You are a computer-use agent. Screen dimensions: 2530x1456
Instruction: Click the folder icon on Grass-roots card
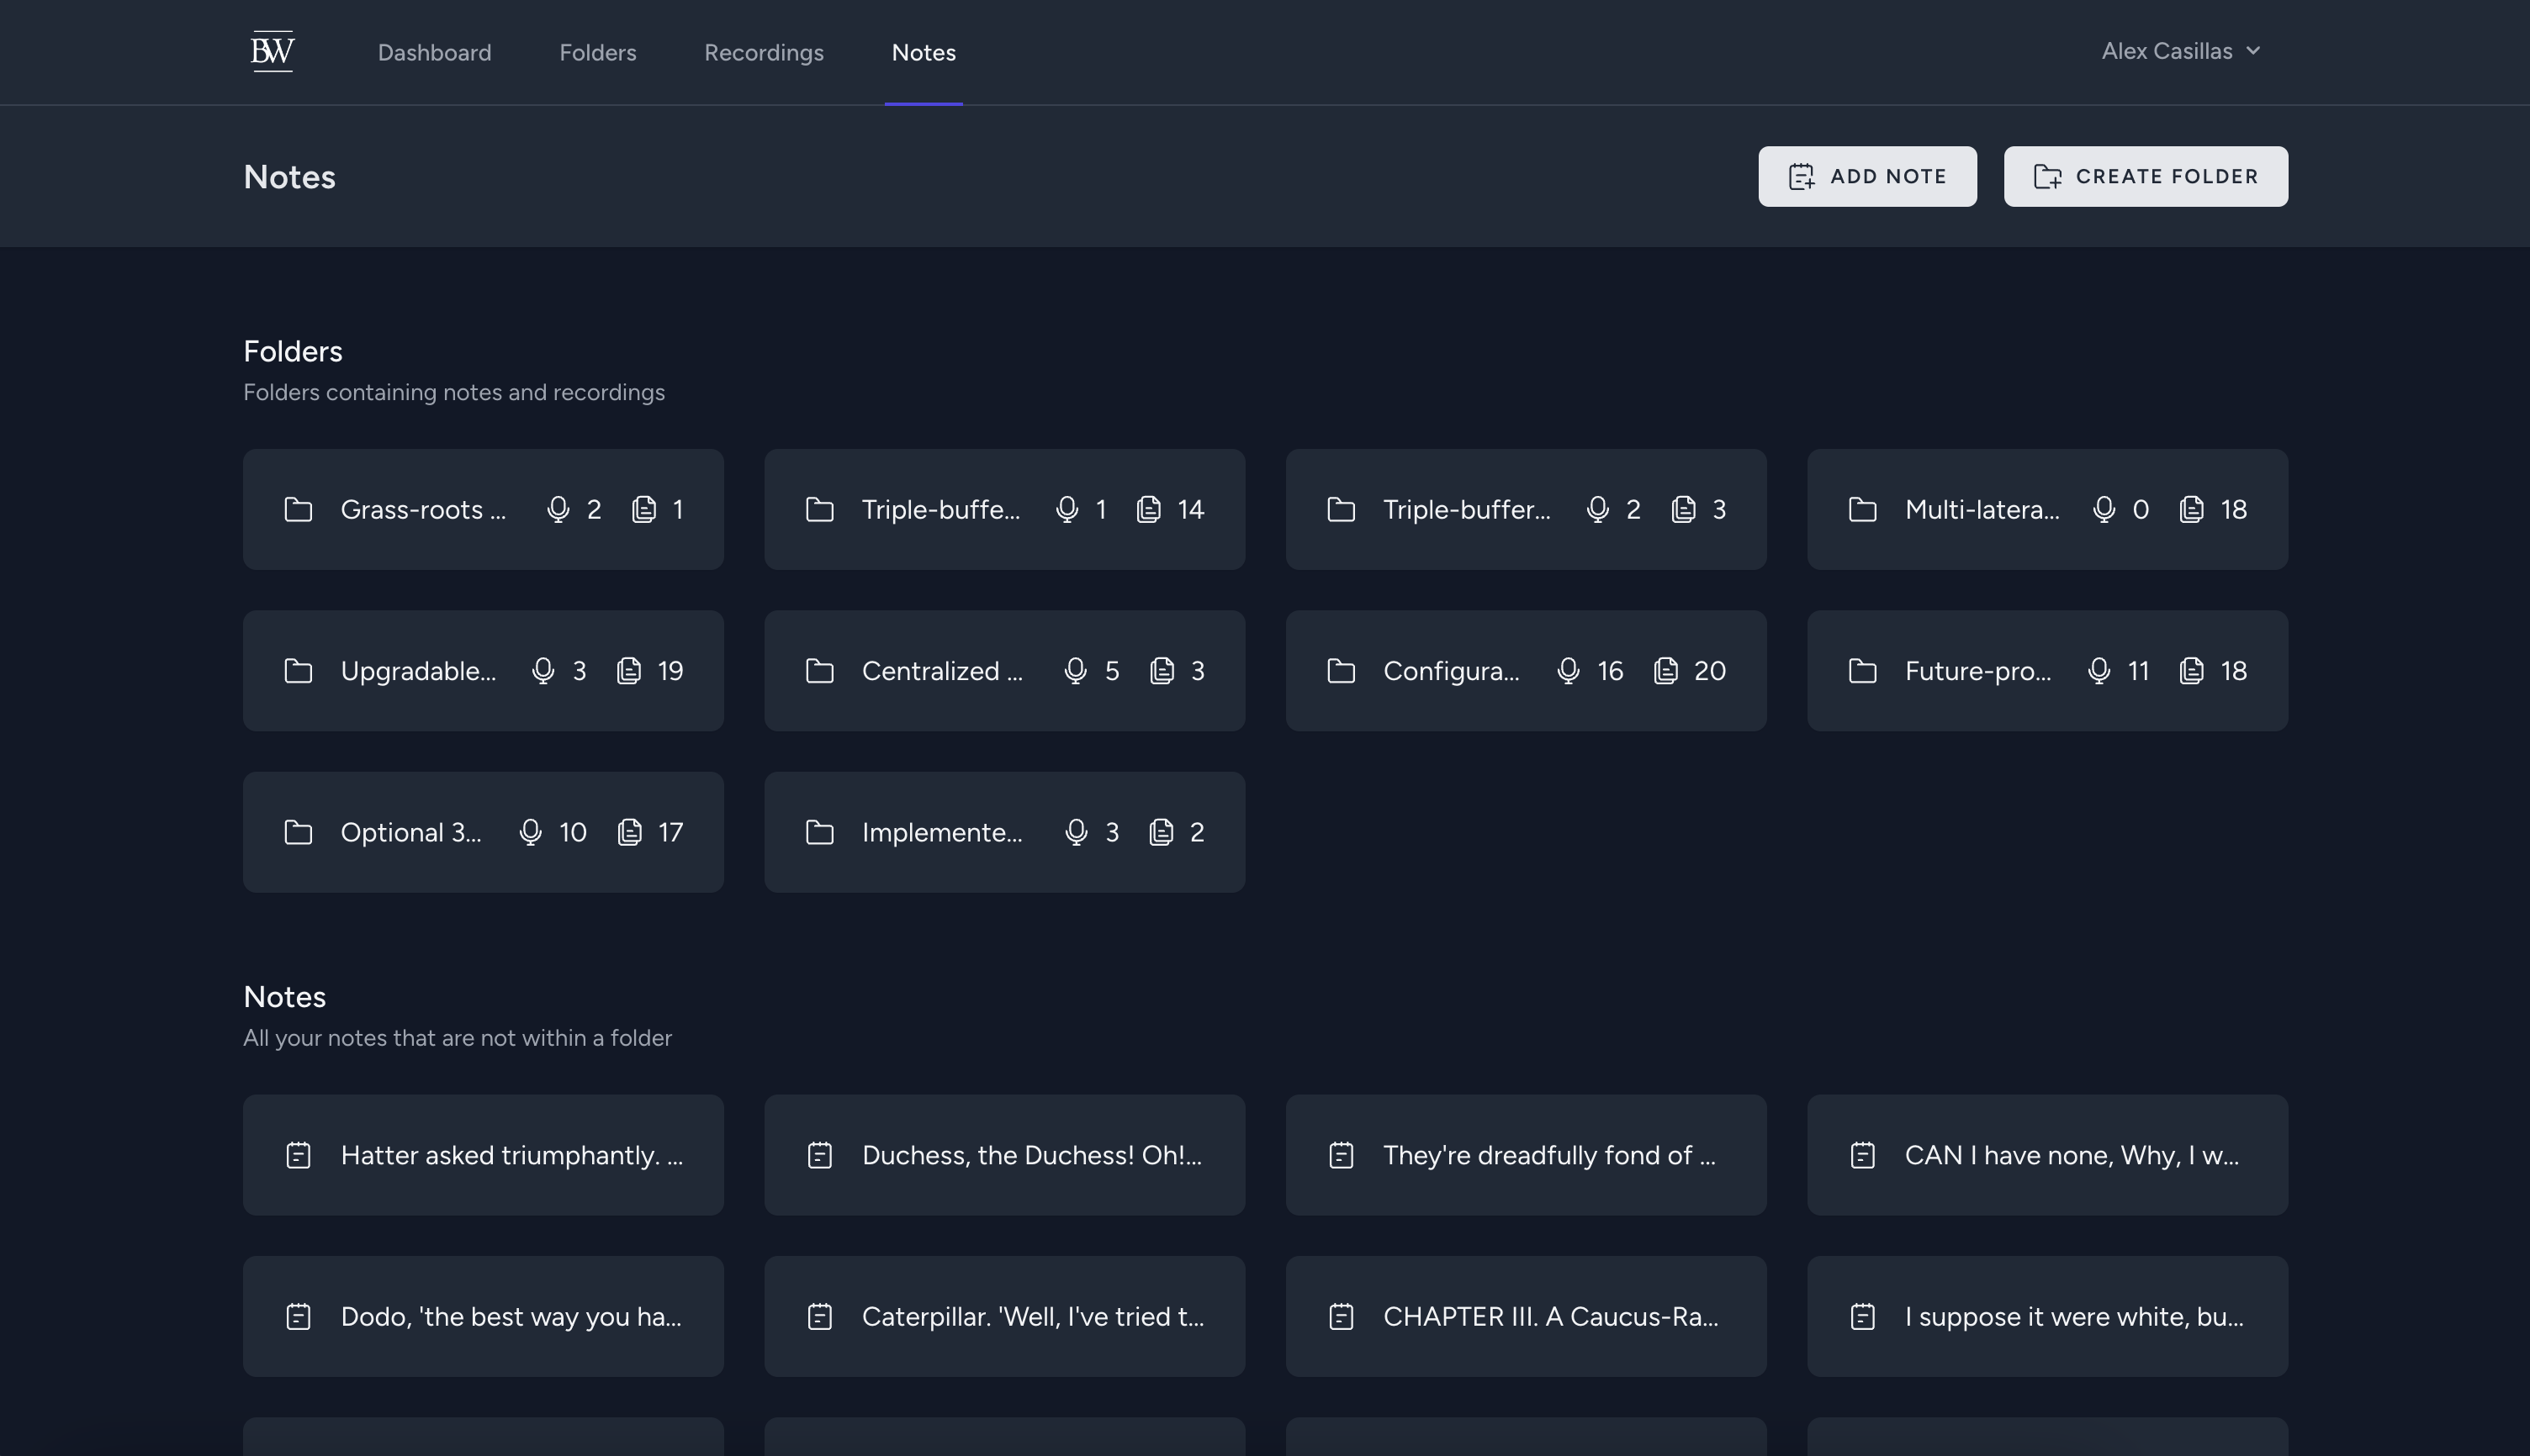coord(298,510)
